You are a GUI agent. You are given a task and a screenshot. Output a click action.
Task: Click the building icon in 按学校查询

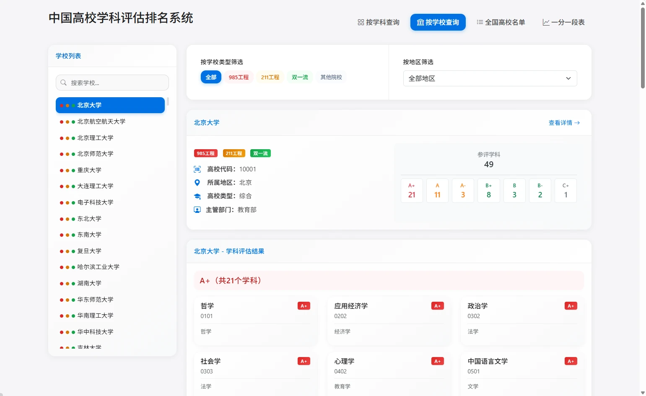point(420,22)
